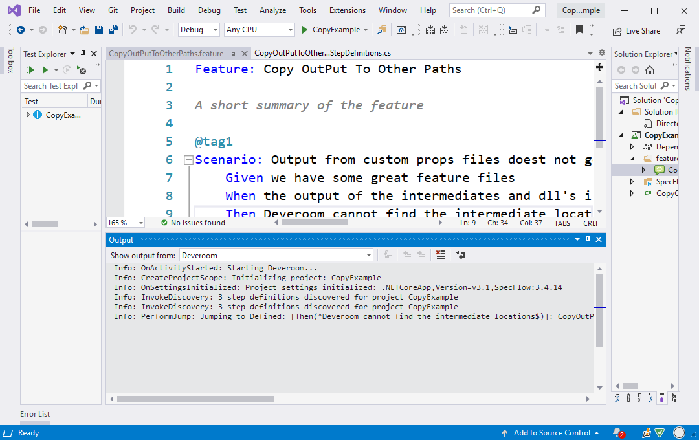699x440 pixels.
Task: Click the Run test play icon in Test Explorer
Action: tap(45, 70)
